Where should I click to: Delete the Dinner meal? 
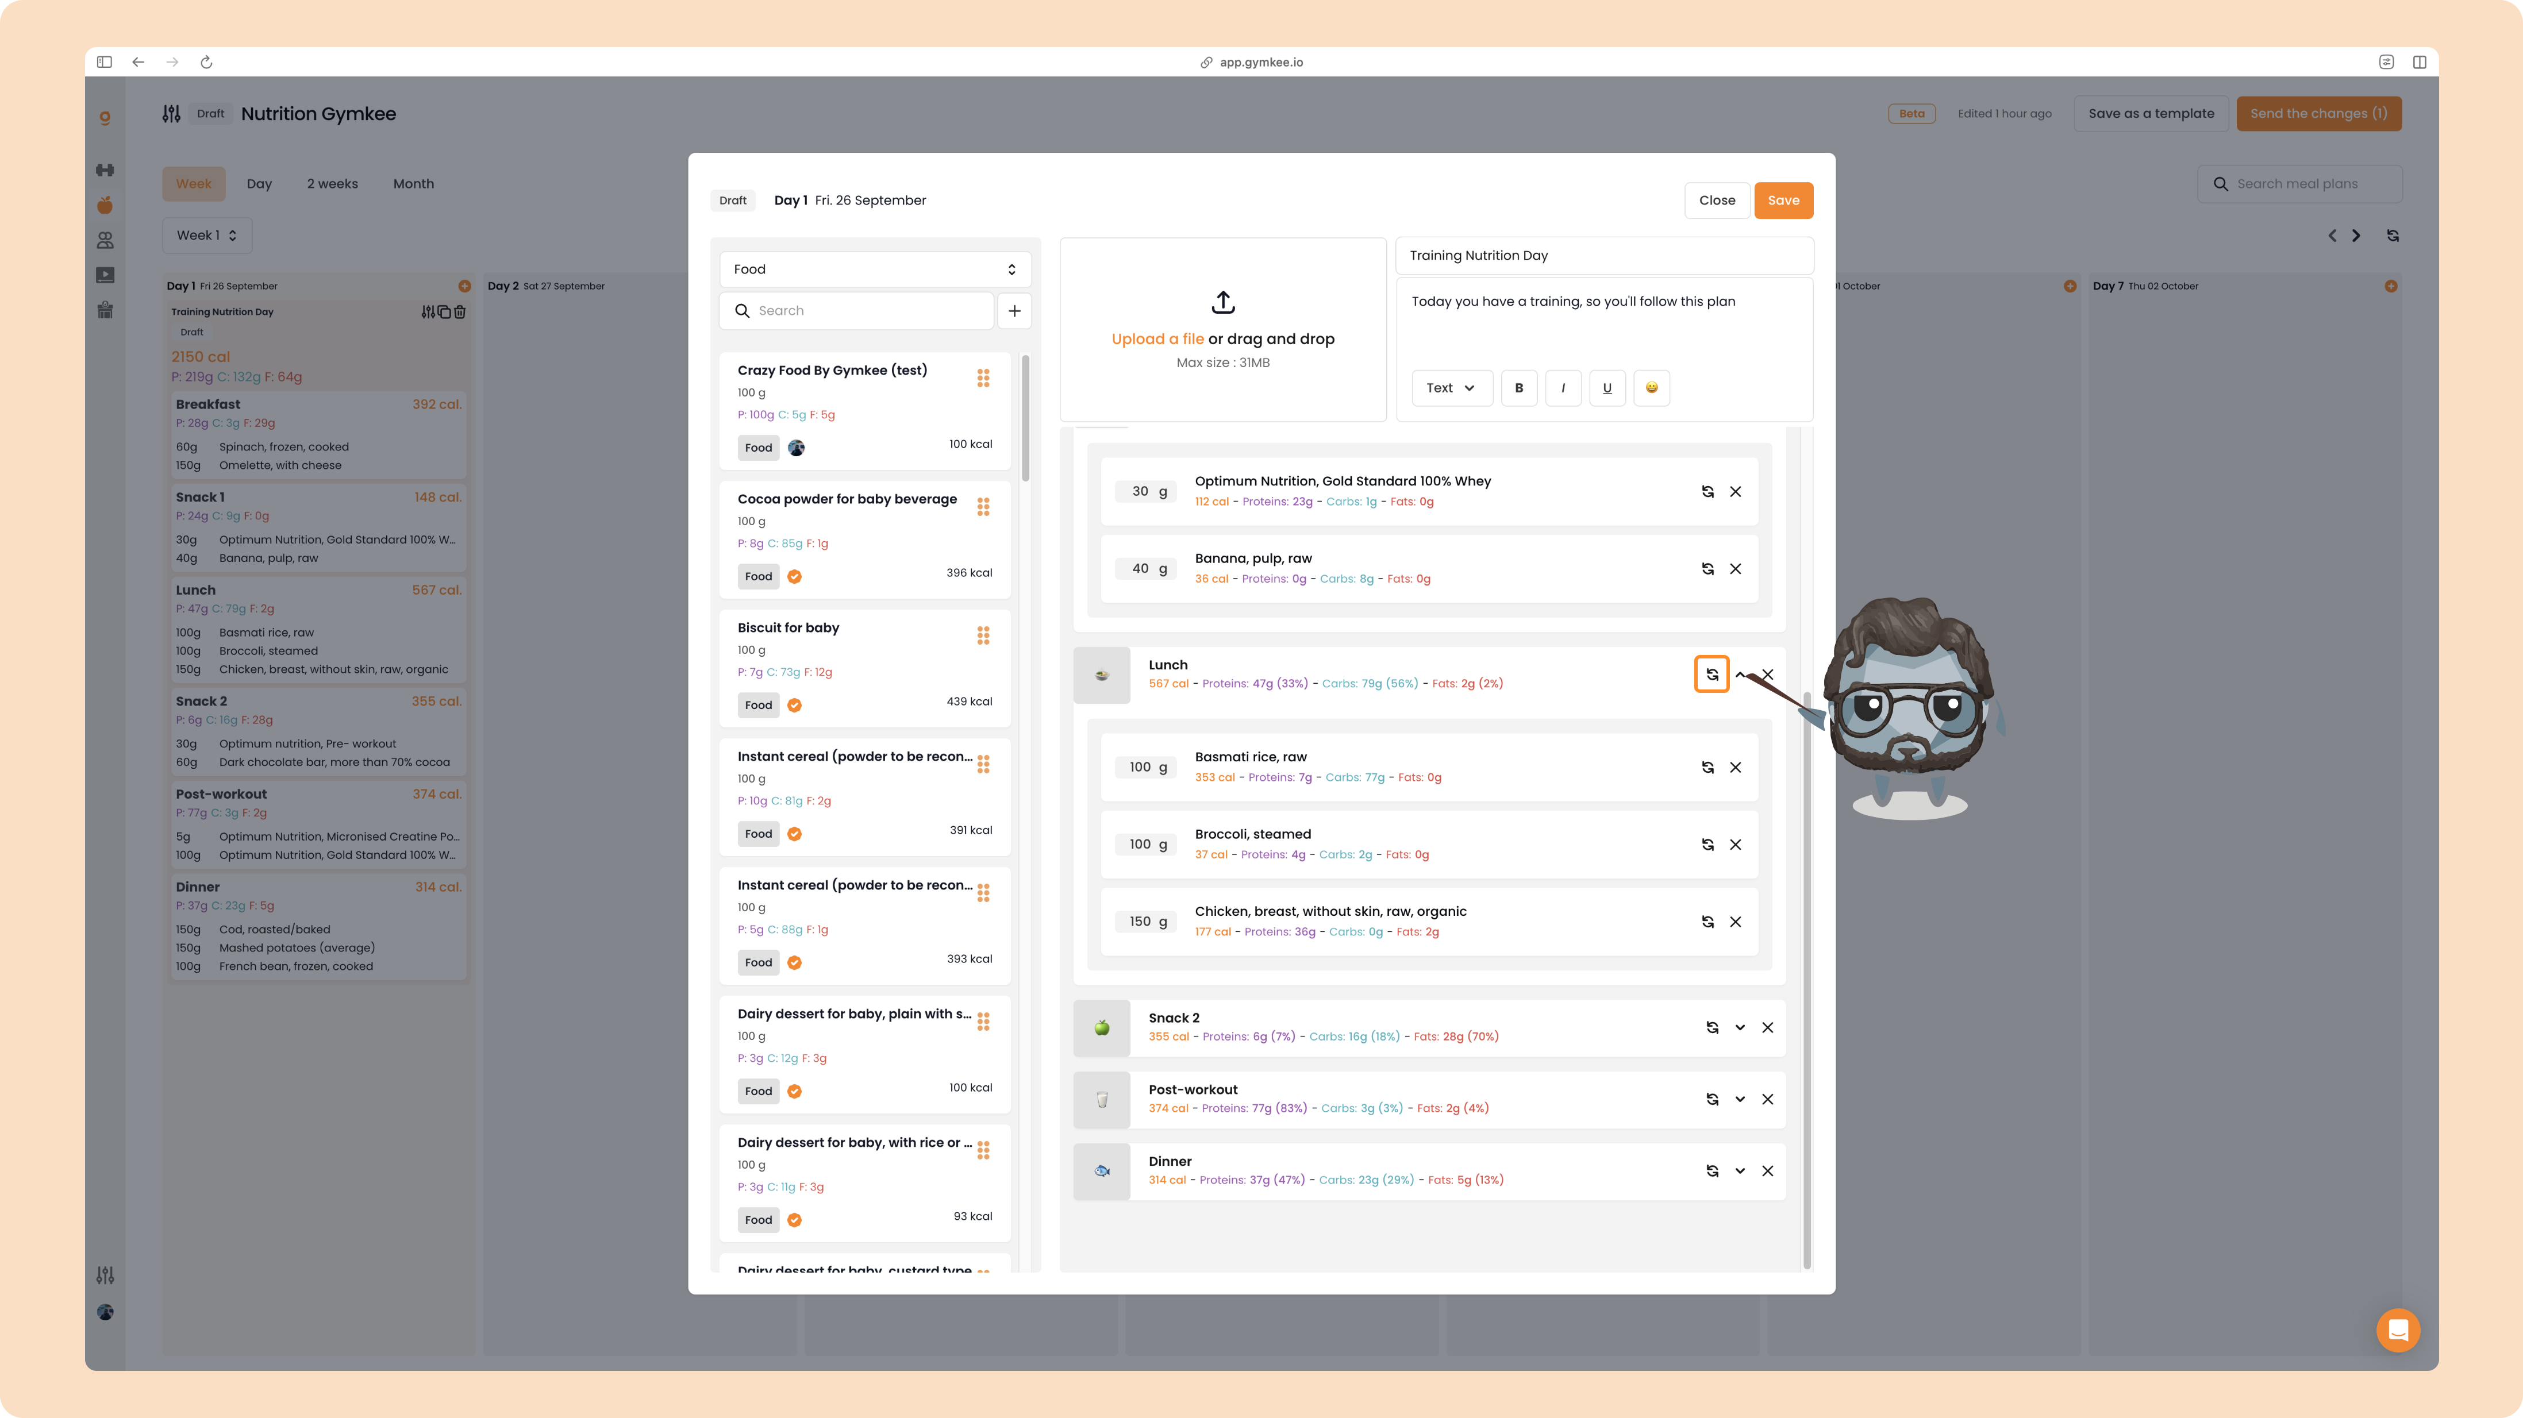[1768, 1171]
